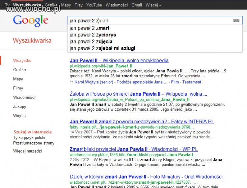Image resolution: width=247 pixels, height=188 pixels.
Task: Click the wiadomosci.onet.pl green URL text
Action: [133, 182]
